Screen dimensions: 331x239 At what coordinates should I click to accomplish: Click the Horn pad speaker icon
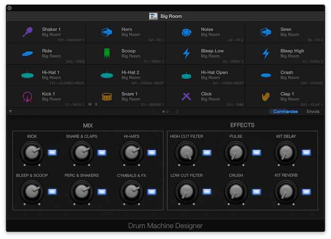[x=107, y=32]
